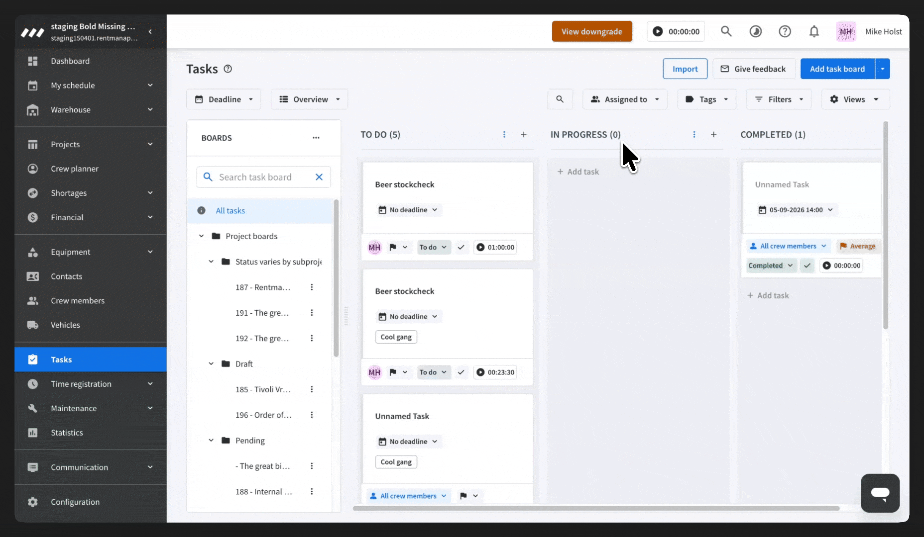924x537 pixels.
Task: Open the Assigned to dropdown
Action: tap(625, 99)
